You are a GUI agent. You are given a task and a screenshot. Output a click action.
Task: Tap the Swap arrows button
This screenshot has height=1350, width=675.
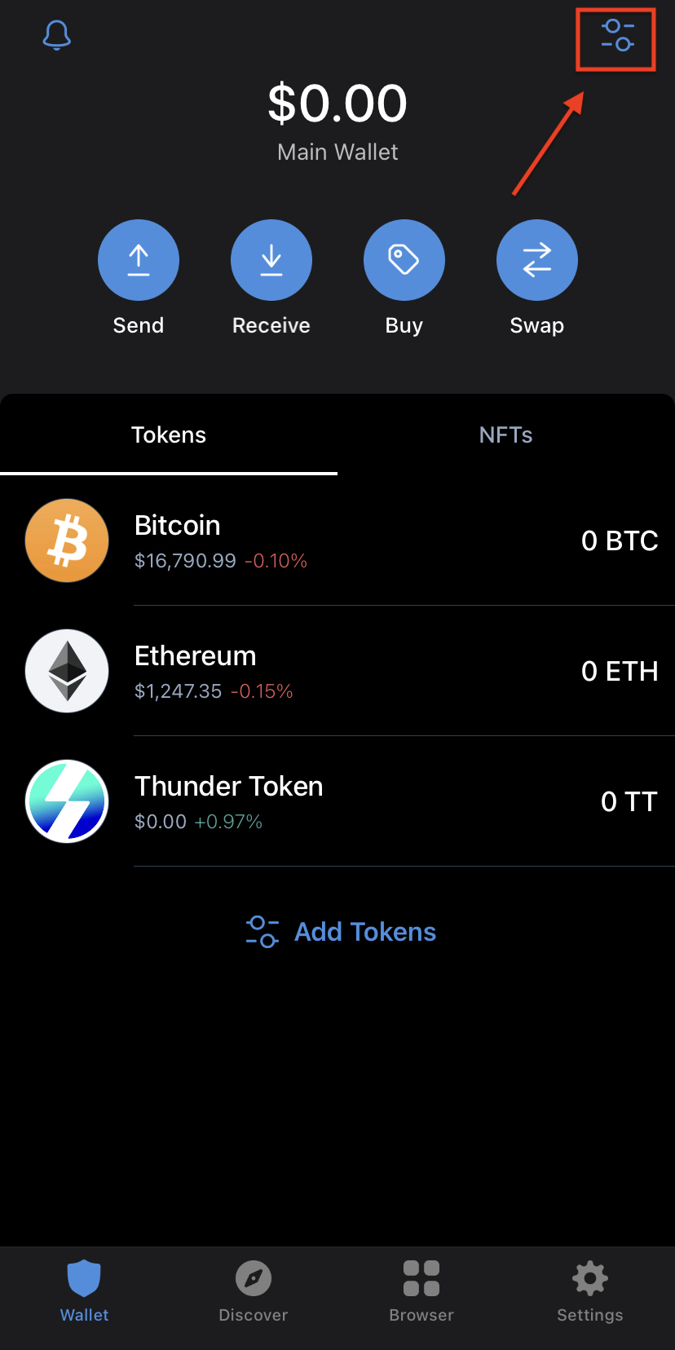coord(537,260)
